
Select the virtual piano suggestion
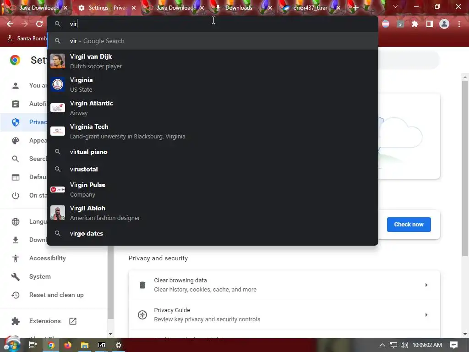213,152
